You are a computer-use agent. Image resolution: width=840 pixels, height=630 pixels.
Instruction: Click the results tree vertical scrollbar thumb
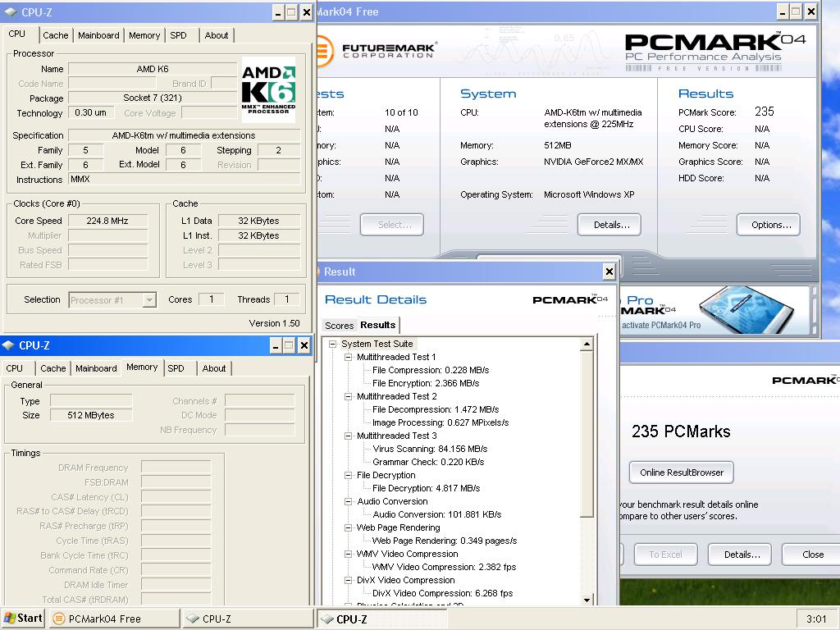click(x=587, y=435)
